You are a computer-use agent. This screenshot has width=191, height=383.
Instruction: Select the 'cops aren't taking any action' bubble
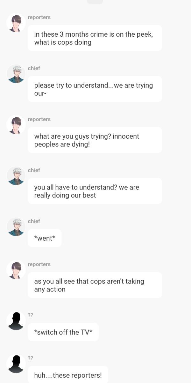click(95, 285)
